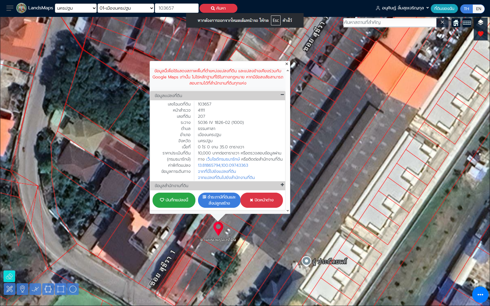490x306 pixels.
Task: Choose the place marker pin tool
Action: click(x=22, y=289)
